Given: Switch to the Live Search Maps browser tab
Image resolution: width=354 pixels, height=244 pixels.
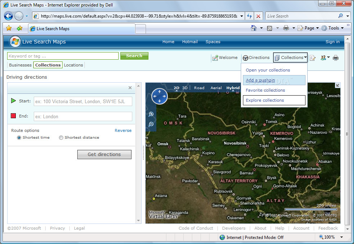Looking at the screenshot, I should point(82,29).
